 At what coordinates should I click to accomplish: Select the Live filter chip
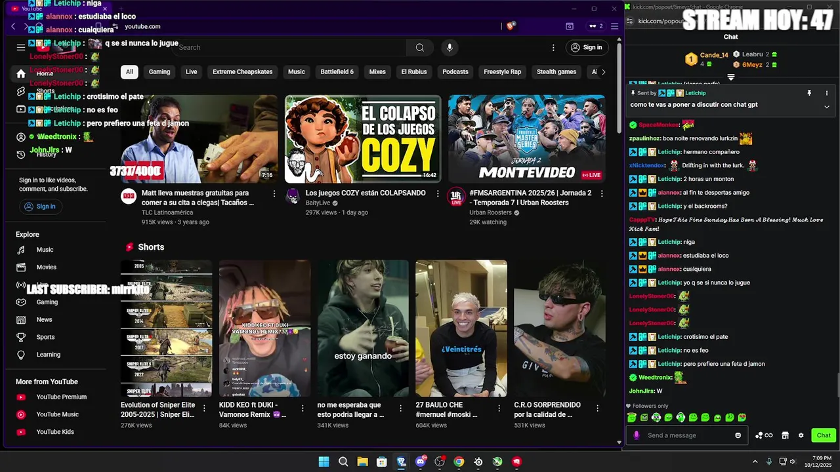point(191,71)
